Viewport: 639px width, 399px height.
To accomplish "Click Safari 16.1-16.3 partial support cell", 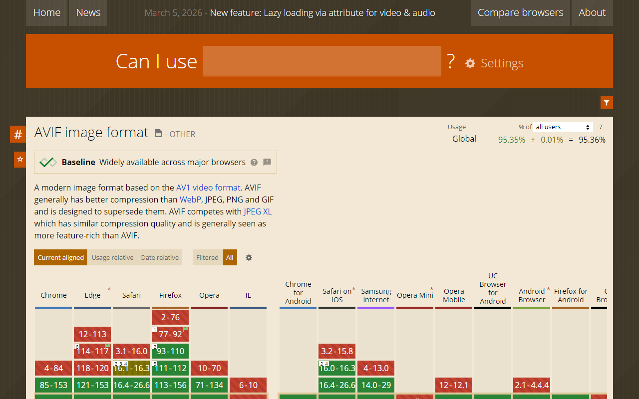I will coord(131,368).
